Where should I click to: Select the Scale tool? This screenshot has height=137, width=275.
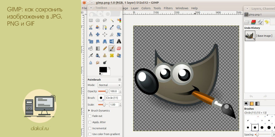[91, 41]
